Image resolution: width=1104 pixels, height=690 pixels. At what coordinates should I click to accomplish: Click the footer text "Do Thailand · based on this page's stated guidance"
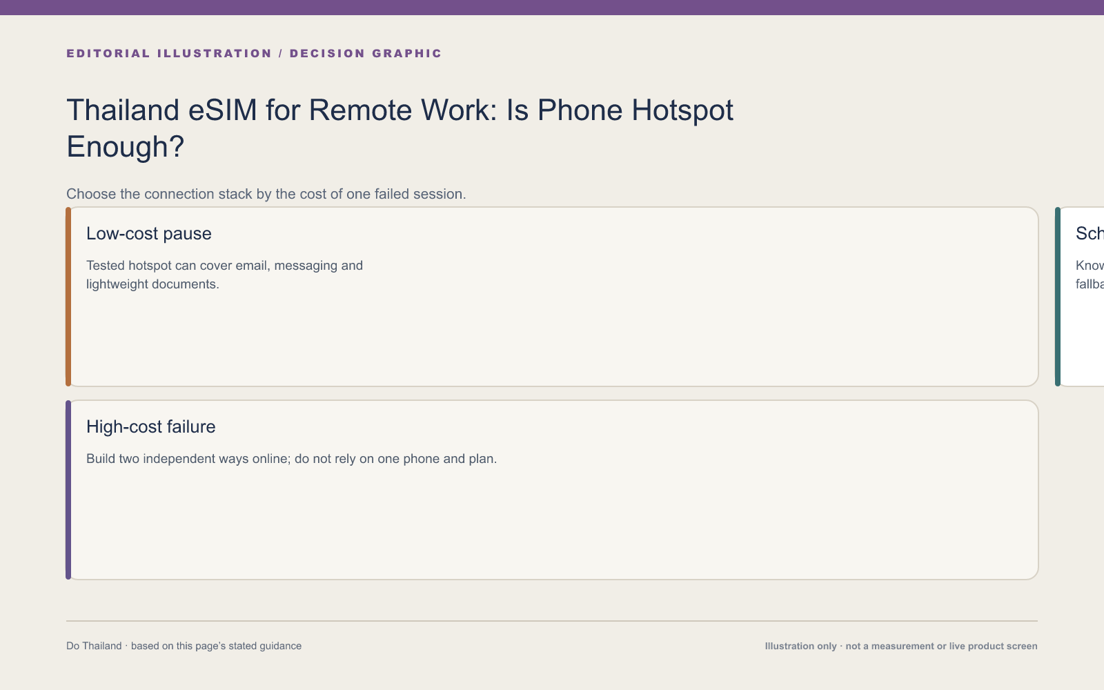point(184,646)
